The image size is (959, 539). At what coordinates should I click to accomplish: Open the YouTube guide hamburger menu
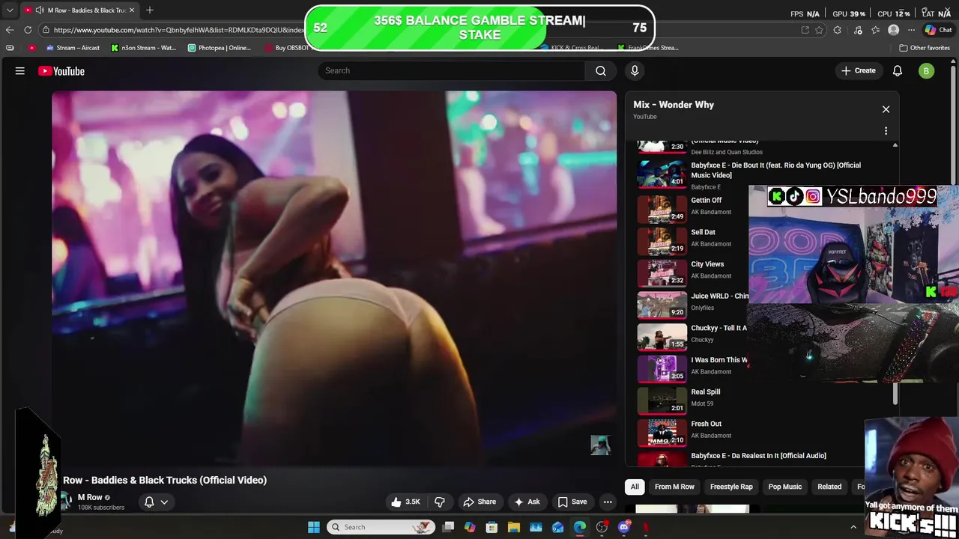coord(20,71)
